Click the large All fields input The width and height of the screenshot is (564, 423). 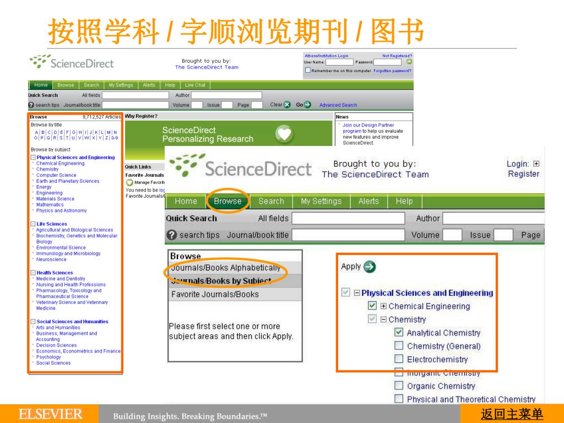348,218
